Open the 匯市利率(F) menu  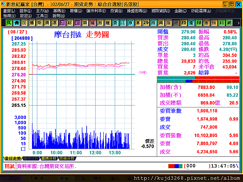(x=96, y=11)
